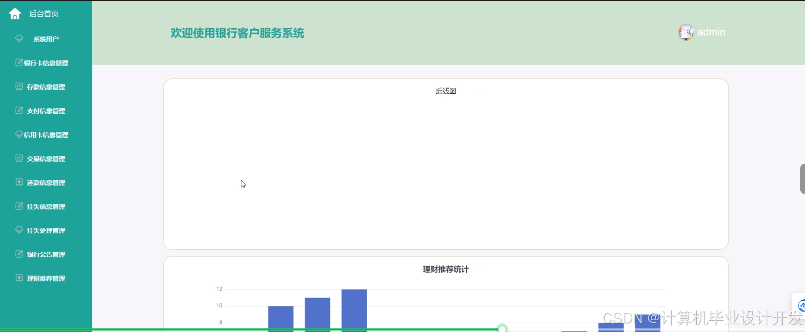The width and height of the screenshot is (805, 332).
Task: Click the edit icon beside 银行公告管理
Action: coord(19,254)
